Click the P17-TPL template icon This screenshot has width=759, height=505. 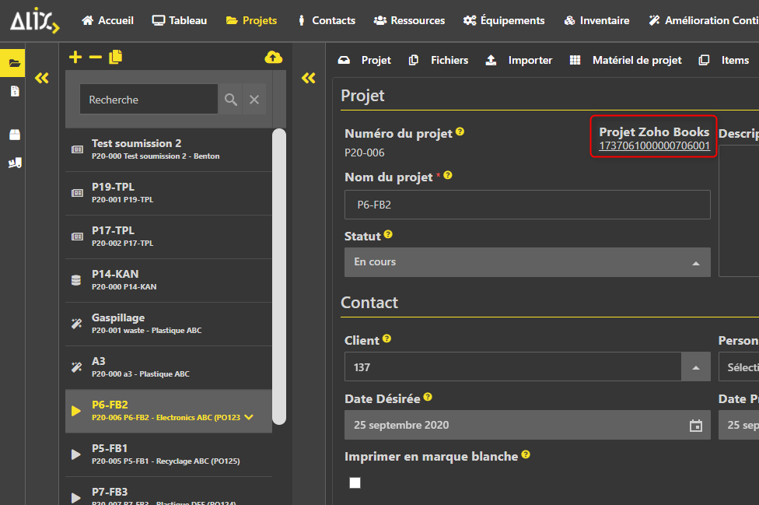pyautogui.click(x=77, y=237)
